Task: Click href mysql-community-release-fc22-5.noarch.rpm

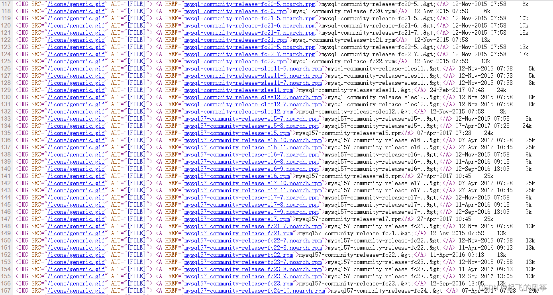Action: (250, 47)
